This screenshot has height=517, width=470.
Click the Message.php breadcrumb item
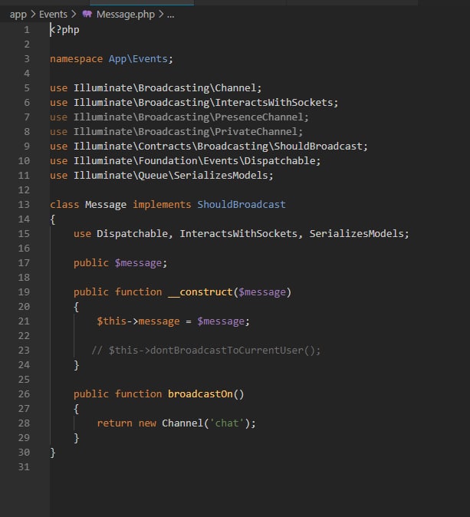coord(126,14)
